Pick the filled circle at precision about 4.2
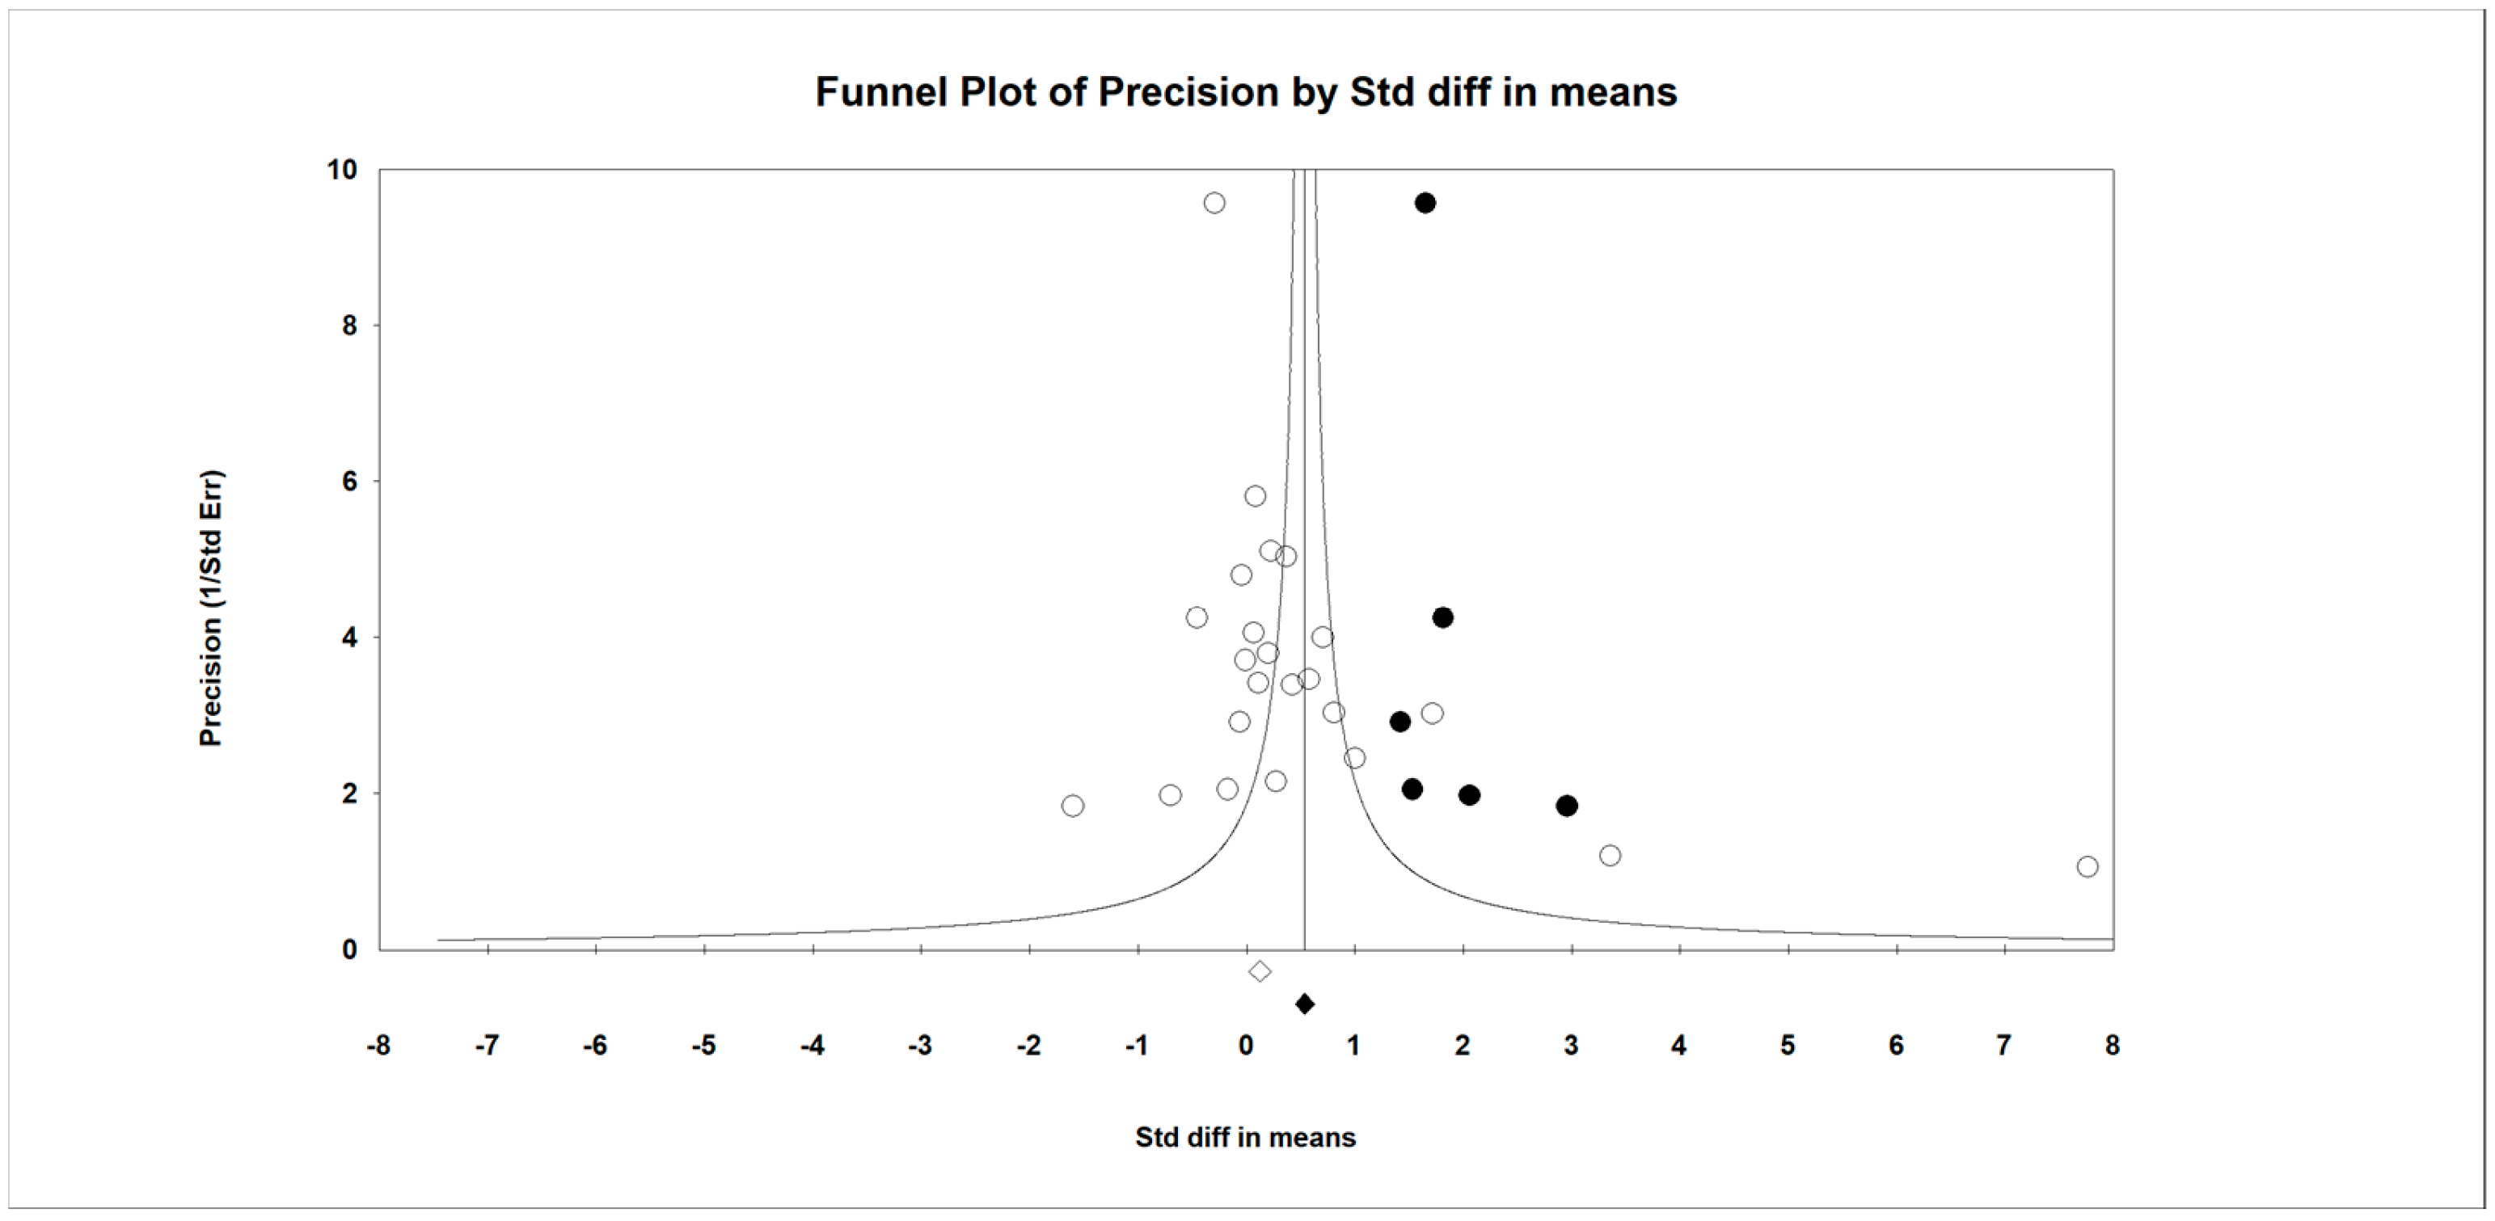Image resolution: width=2495 pixels, height=1221 pixels. [x=1442, y=617]
